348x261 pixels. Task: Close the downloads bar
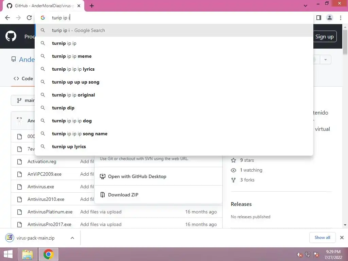tap(342, 238)
